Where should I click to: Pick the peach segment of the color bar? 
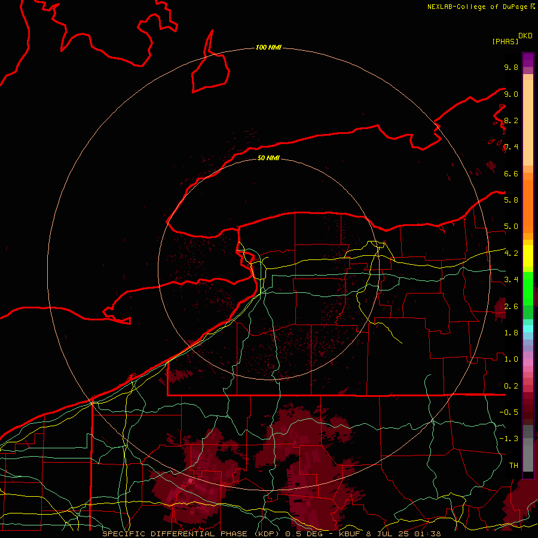click(x=528, y=123)
